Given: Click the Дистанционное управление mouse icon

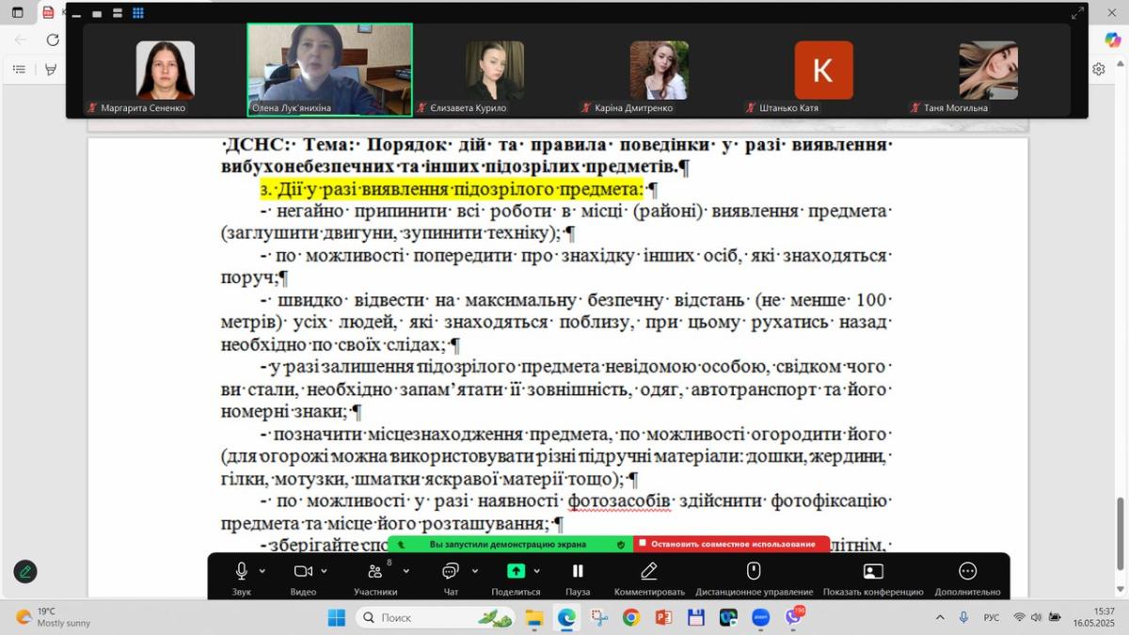Looking at the screenshot, I should [754, 571].
